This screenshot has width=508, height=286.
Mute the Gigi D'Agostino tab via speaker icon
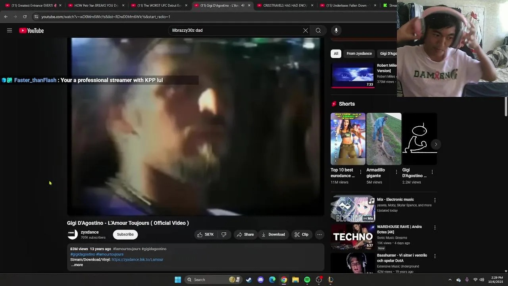(x=243, y=6)
